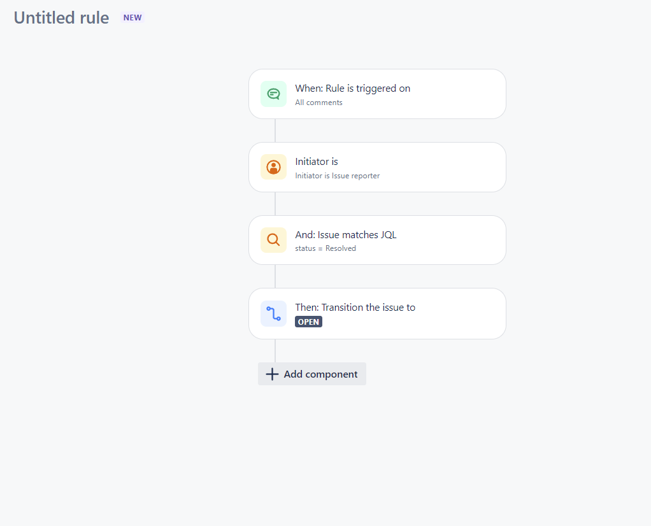The image size is (651, 526).
Task: Rename the Untitled rule title
Action: [x=61, y=17]
